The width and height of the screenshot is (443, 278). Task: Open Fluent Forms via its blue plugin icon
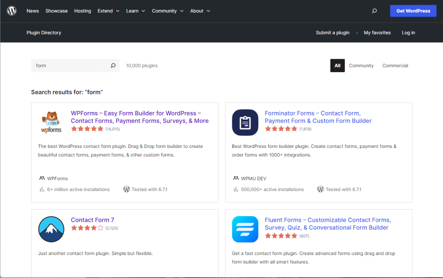245,229
